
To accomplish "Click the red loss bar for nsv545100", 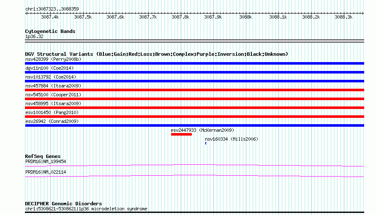I will tap(194, 99).
